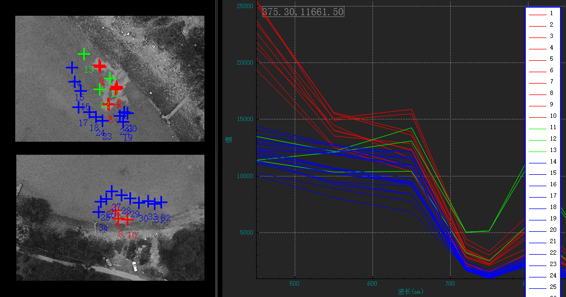Select the red cross beside the 13 label
Image resolution: width=566 pixels, height=297 pixels.
click(x=99, y=66)
